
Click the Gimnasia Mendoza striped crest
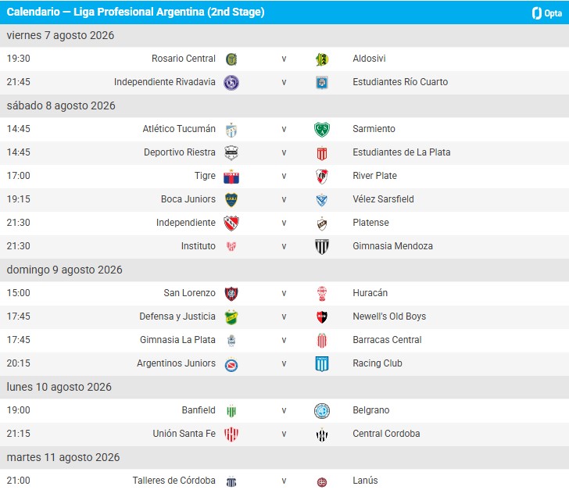tap(322, 246)
